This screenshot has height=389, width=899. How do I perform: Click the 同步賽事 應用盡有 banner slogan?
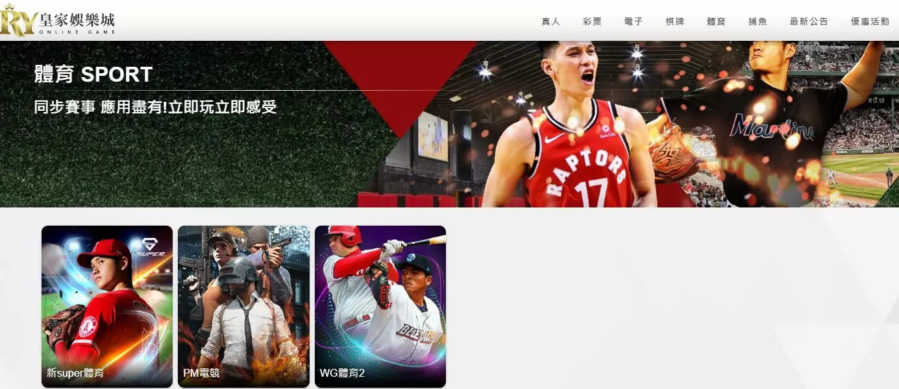[x=156, y=107]
